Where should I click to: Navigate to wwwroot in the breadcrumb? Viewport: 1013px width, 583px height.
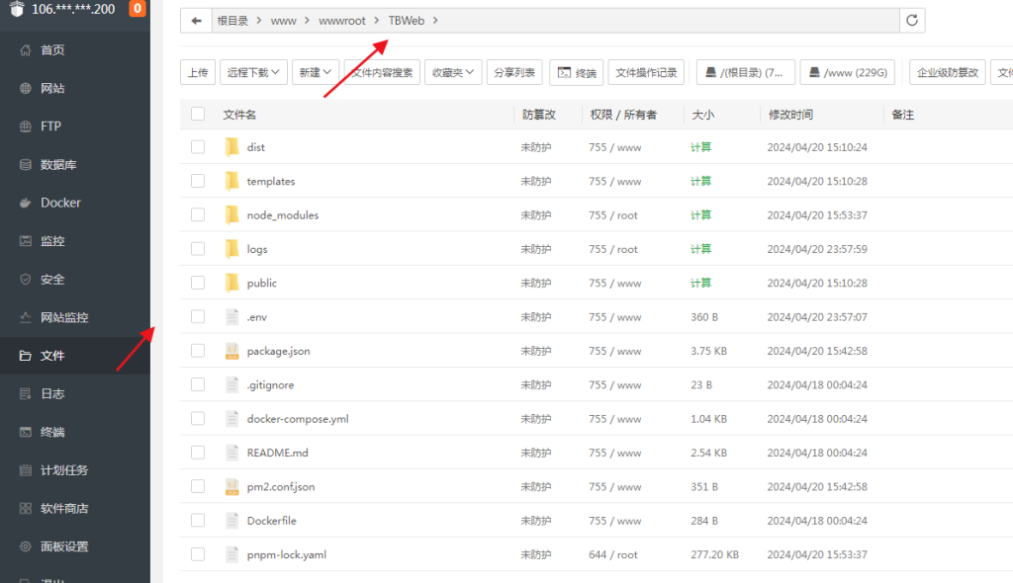[343, 20]
